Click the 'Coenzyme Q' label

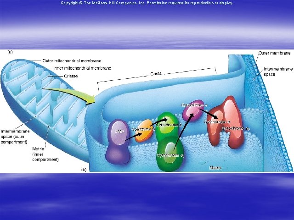(143, 129)
